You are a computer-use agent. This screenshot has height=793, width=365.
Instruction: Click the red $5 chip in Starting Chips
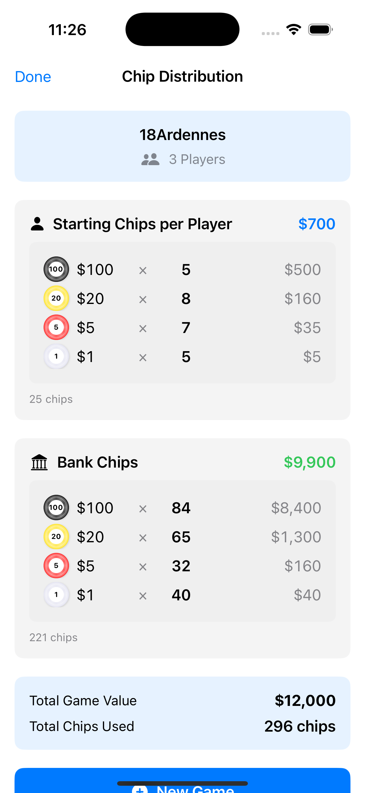click(56, 327)
